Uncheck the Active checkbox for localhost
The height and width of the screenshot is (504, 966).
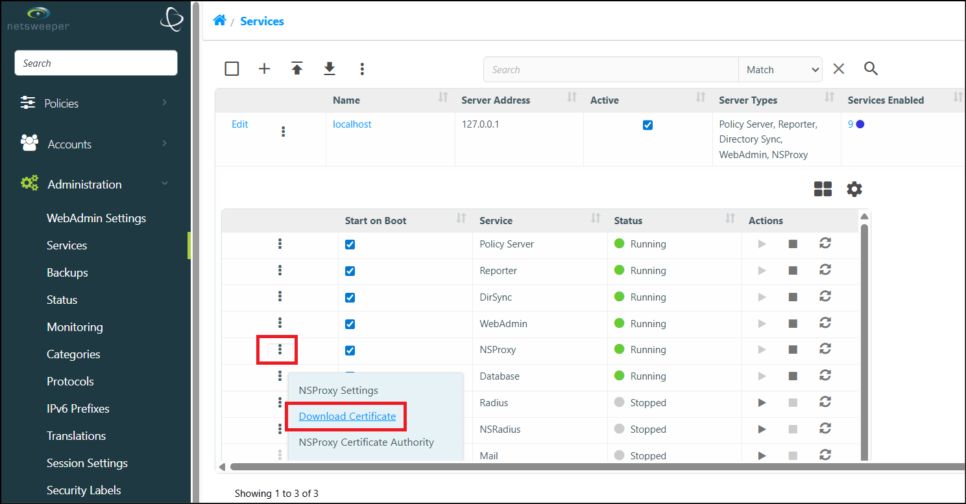point(647,125)
